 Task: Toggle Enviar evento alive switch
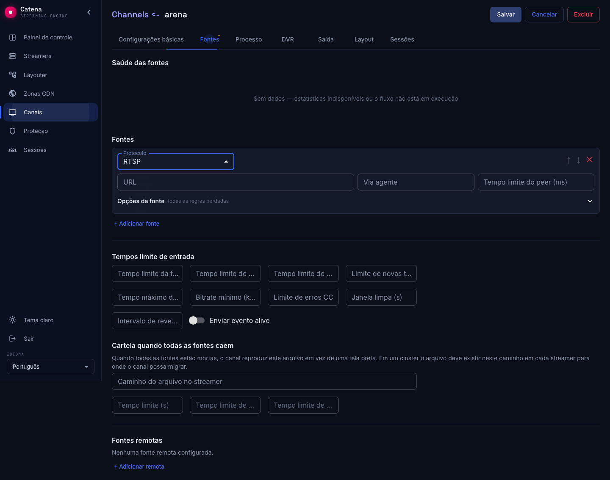tap(197, 320)
